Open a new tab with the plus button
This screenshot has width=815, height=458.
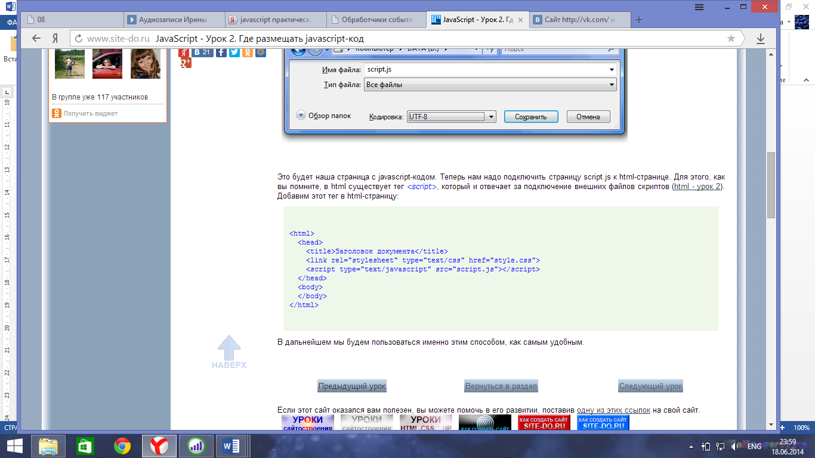[x=639, y=20]
